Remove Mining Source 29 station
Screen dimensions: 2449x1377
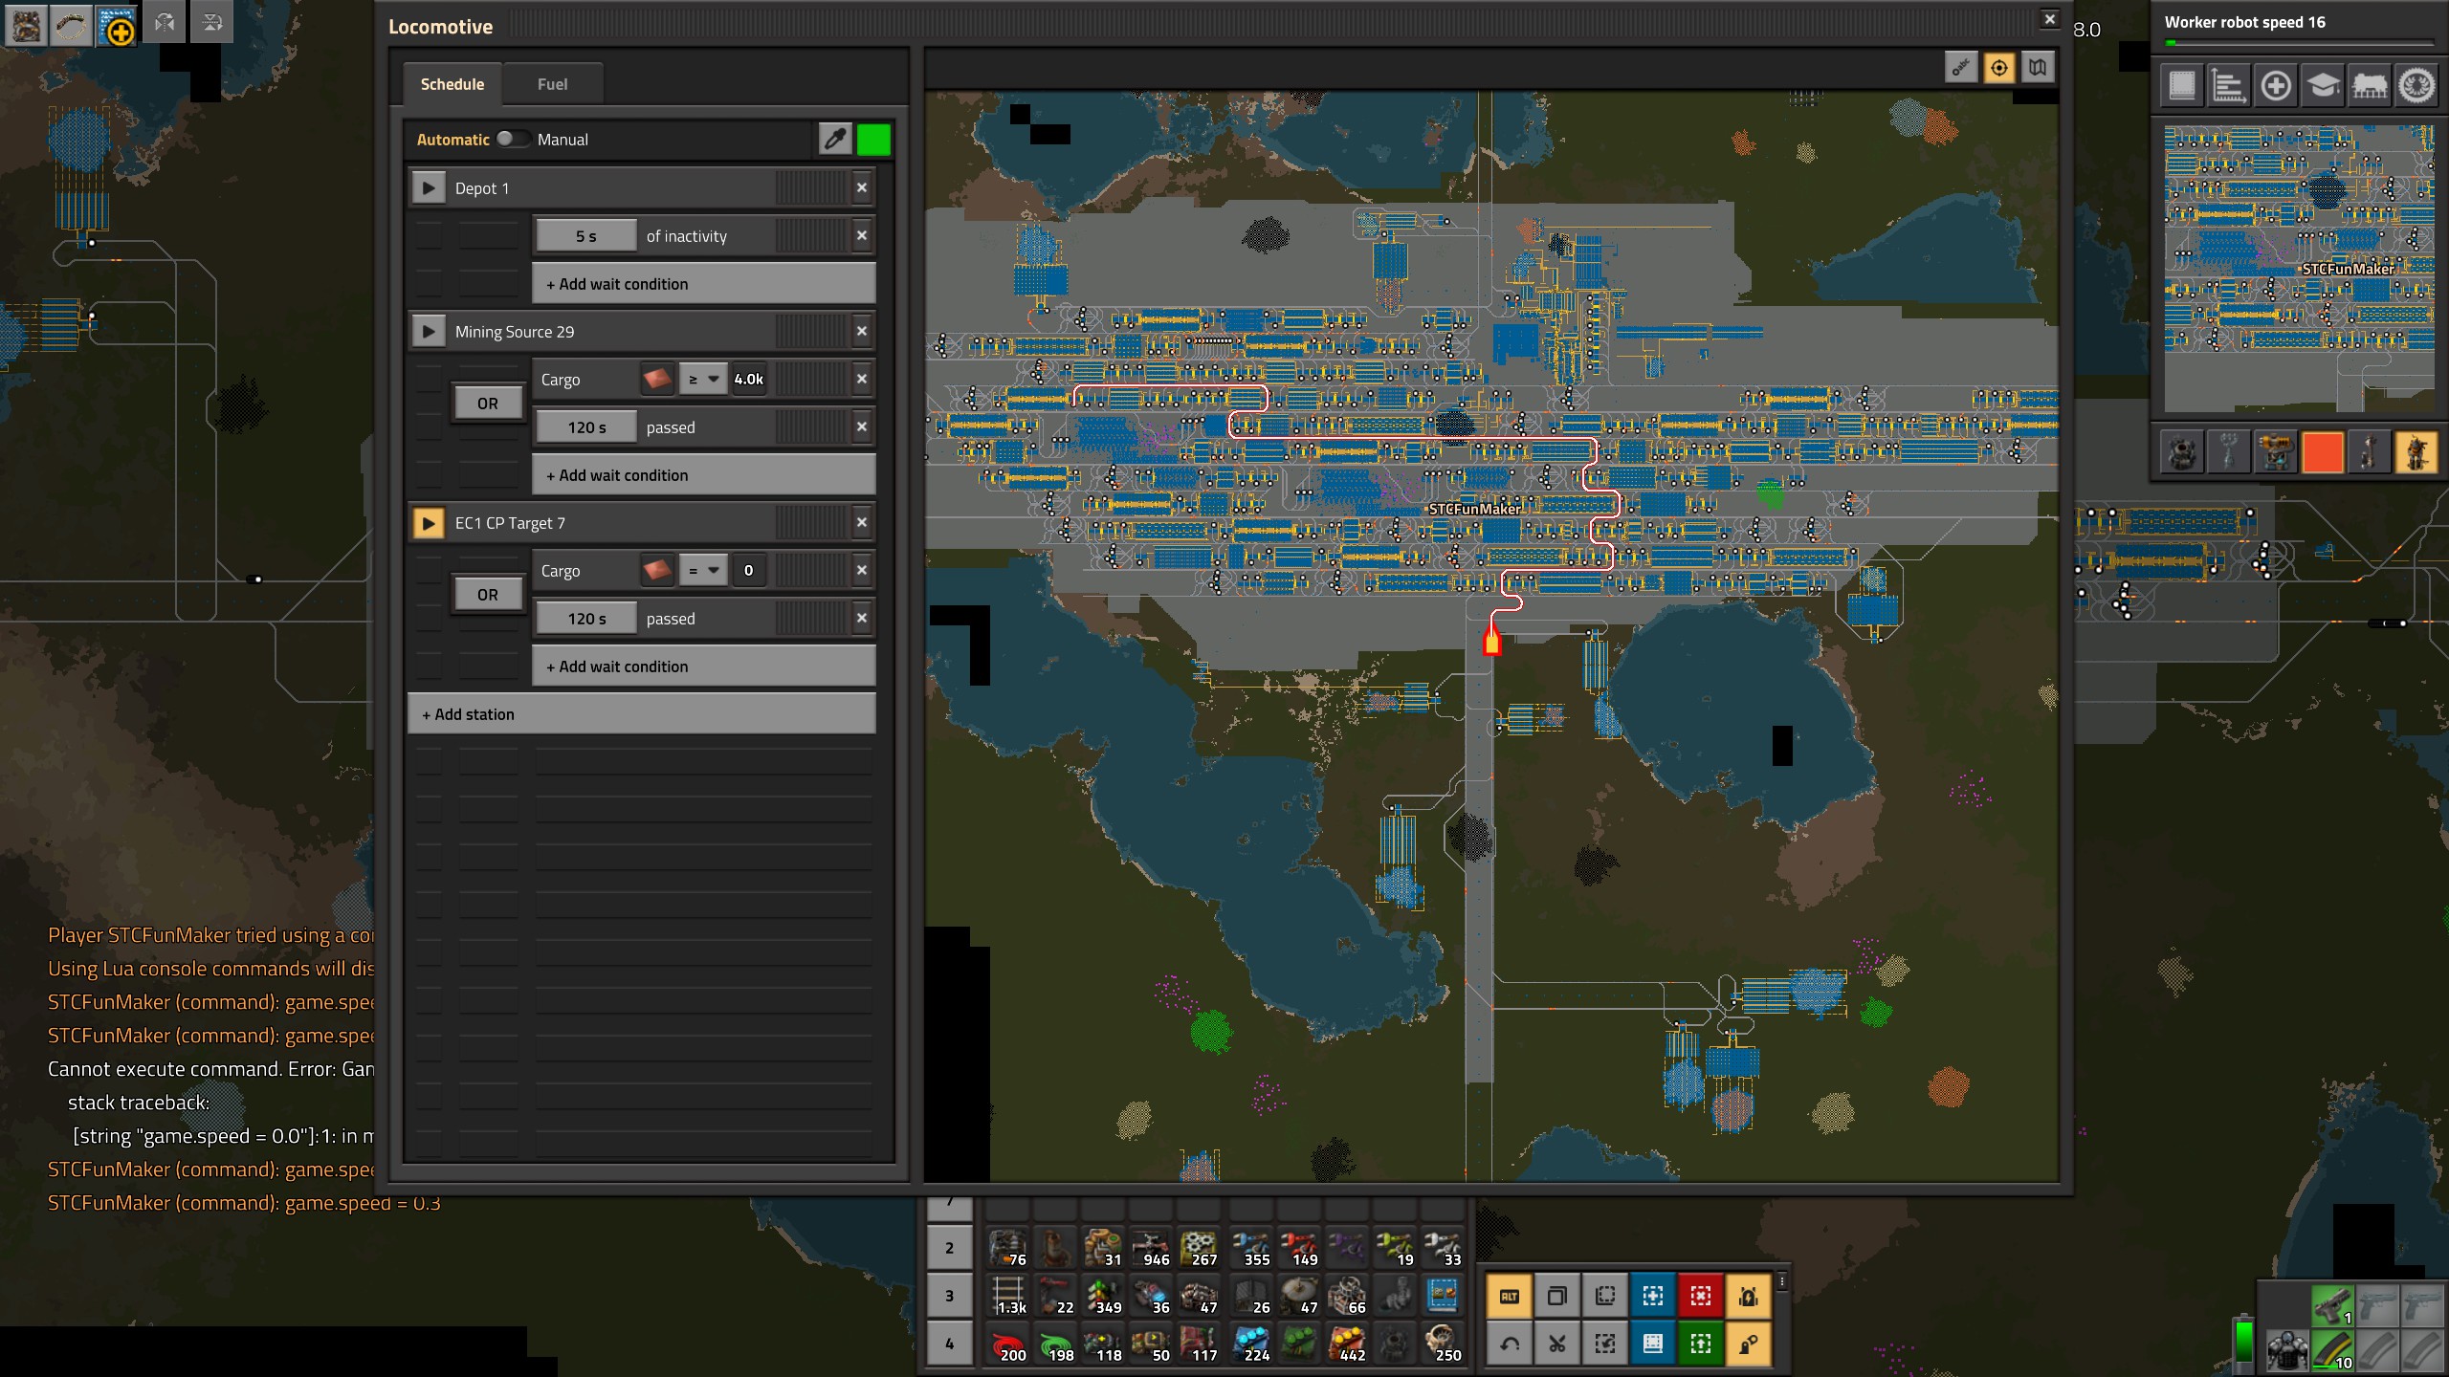point(862,332)
